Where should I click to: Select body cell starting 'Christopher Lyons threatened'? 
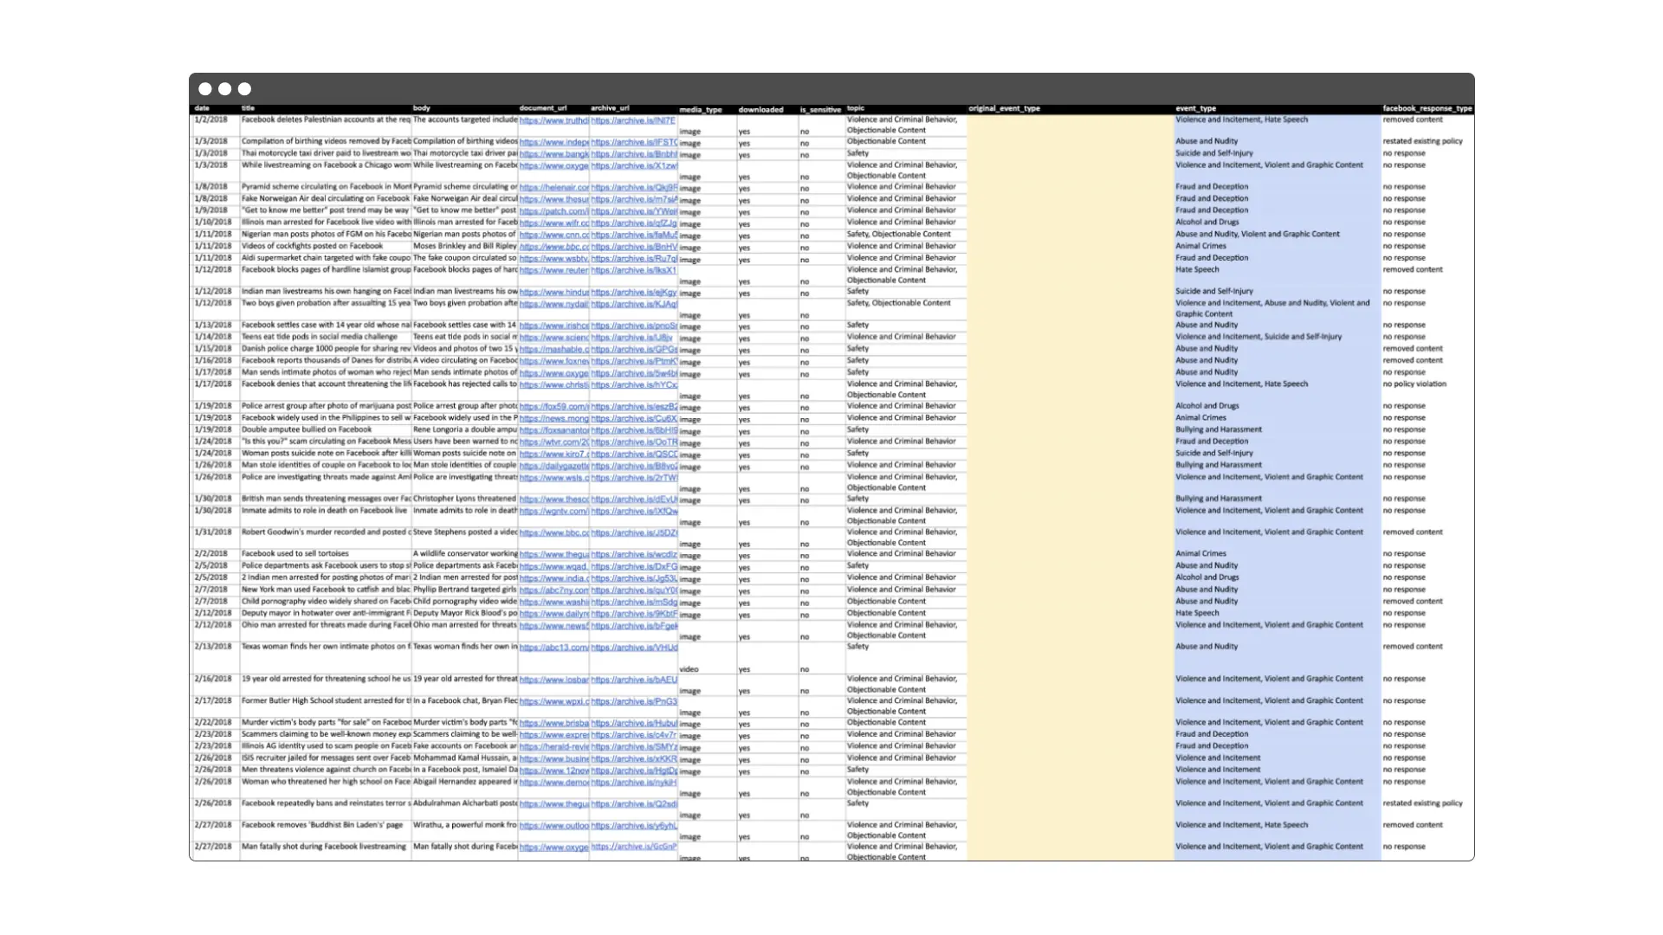point(464,499)
